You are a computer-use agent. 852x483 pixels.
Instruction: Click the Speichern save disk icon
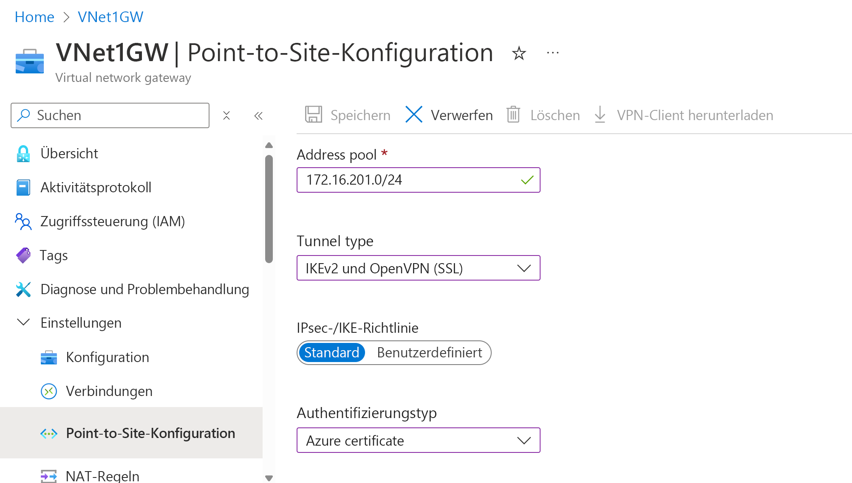[314, 115]
